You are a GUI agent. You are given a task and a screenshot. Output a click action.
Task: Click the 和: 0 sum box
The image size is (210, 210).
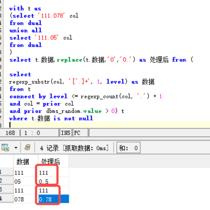point(128,148)
